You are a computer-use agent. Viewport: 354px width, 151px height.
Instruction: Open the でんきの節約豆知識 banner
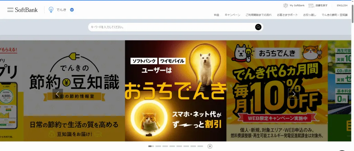pos(74,91)
